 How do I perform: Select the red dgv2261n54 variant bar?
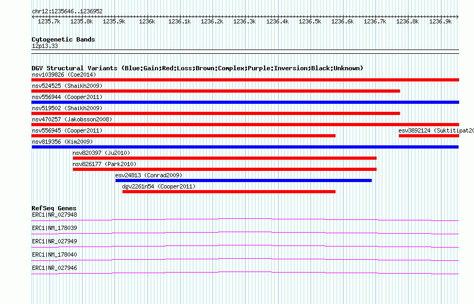click(x=229, y=192)
